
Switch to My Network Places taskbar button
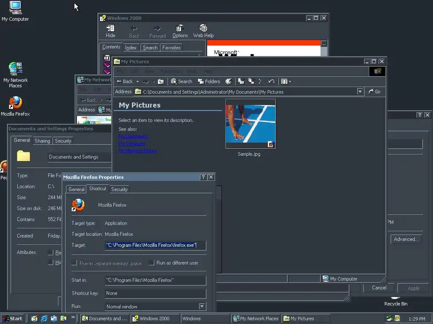point(256,319)
